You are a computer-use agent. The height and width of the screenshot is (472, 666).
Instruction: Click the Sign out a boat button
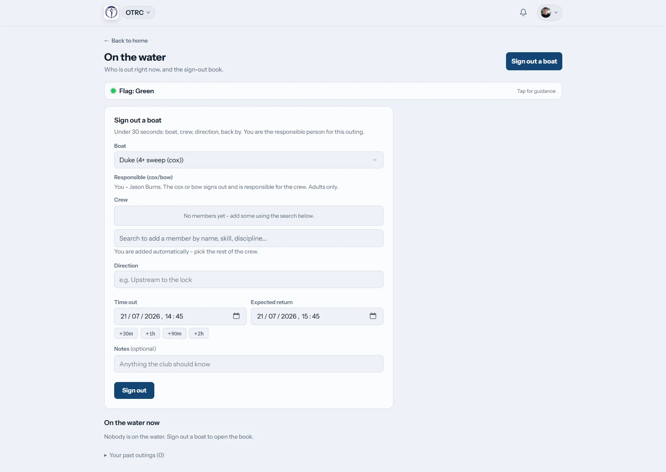click(x=534, y=61)
